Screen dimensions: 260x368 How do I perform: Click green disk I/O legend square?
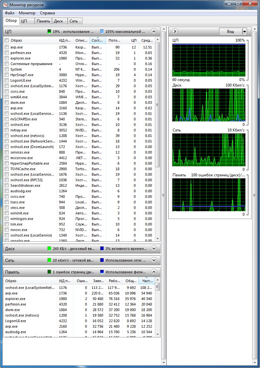[x=49, y=248]
